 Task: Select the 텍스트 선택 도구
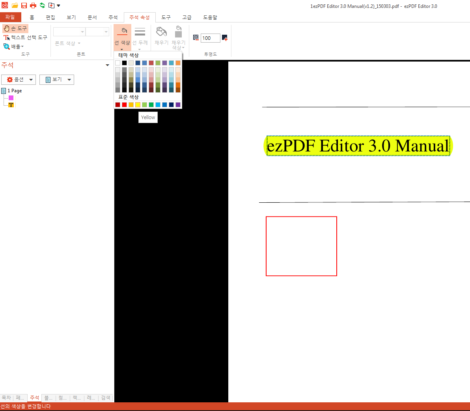(25, 37)
